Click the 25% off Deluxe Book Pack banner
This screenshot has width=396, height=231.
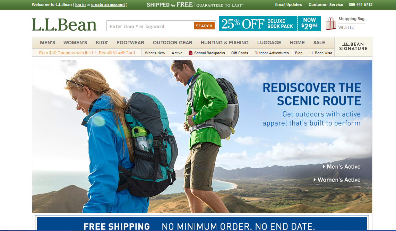coord(270,24)
